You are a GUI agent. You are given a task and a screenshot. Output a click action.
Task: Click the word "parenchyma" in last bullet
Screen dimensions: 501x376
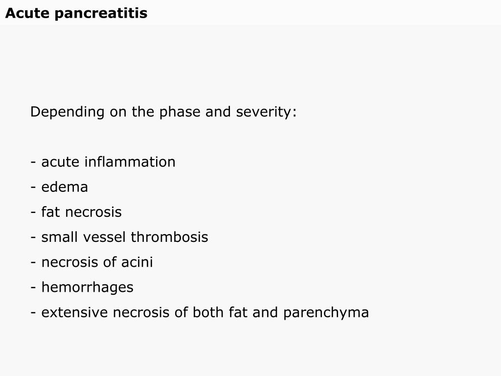coord(326,313)
